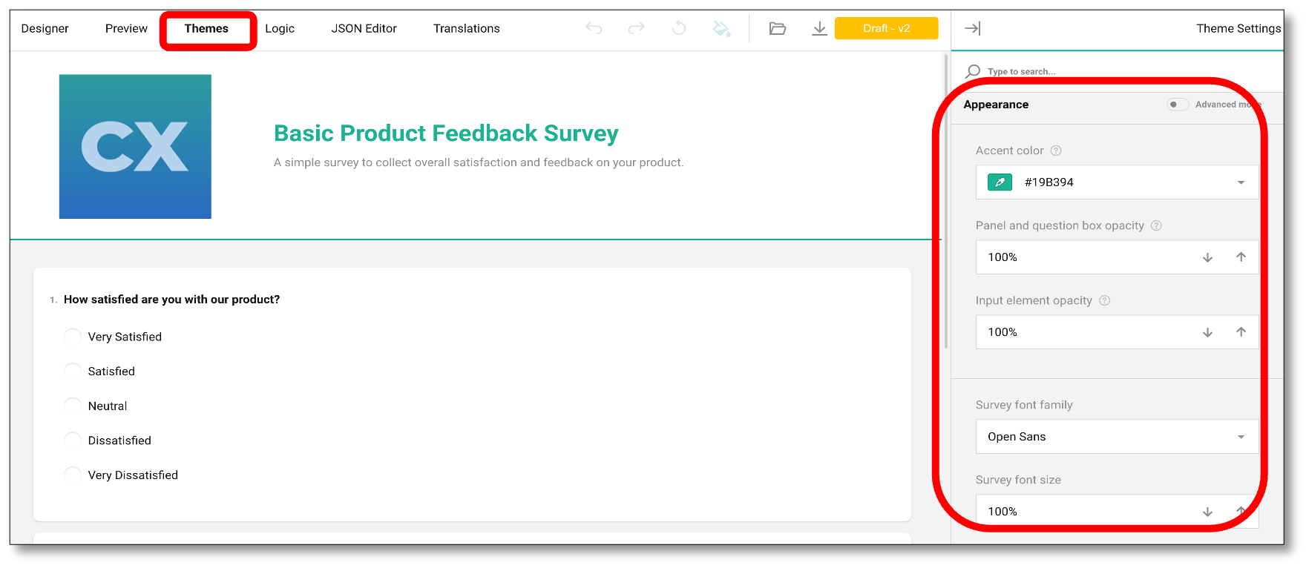The height and width of the screenshot is (571, 1306).
Task: Open the JSON Editor tab
Action: (364, 28)
